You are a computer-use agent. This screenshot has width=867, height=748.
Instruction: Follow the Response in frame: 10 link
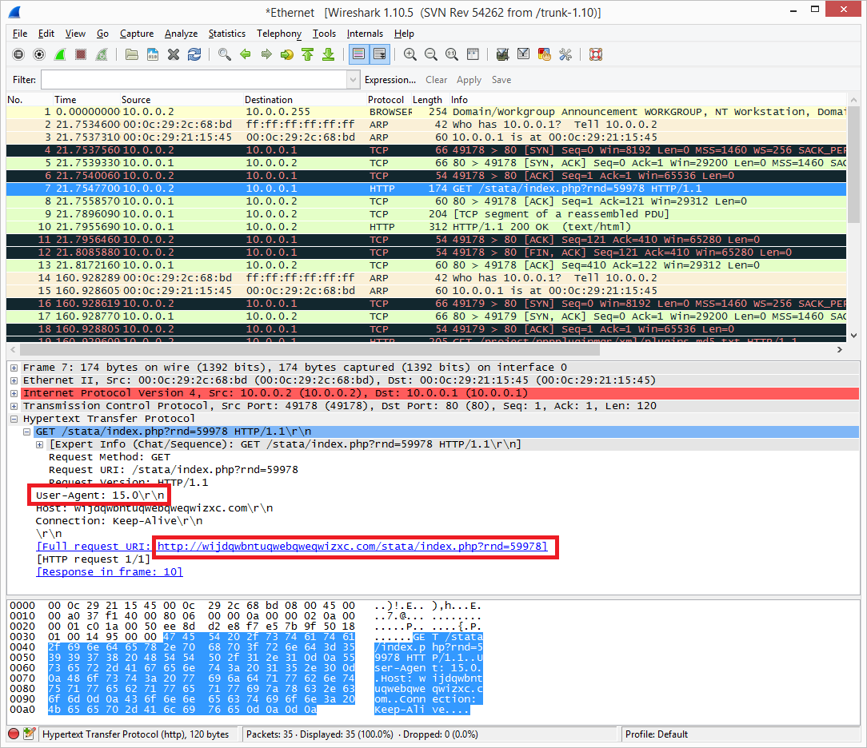(x=109, y=571)
